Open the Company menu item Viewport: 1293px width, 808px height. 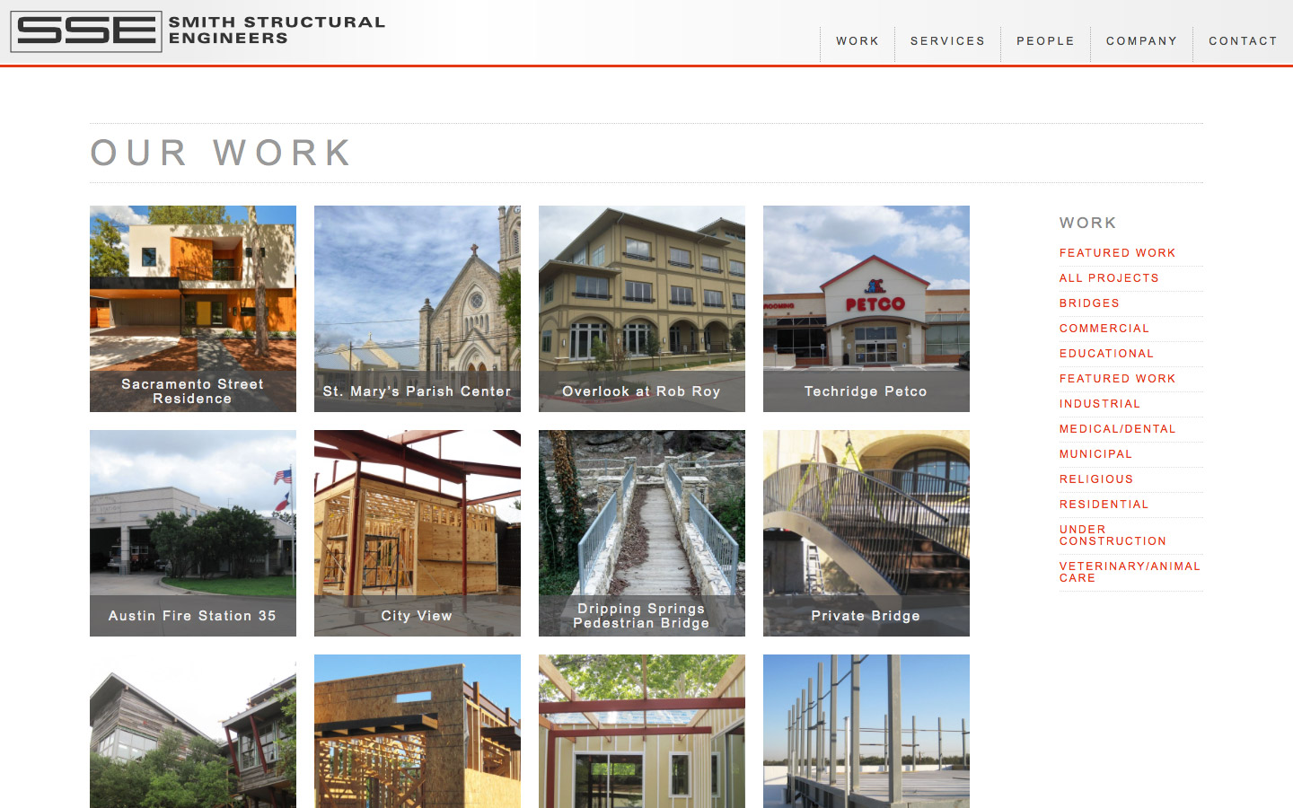point(1141,41)
